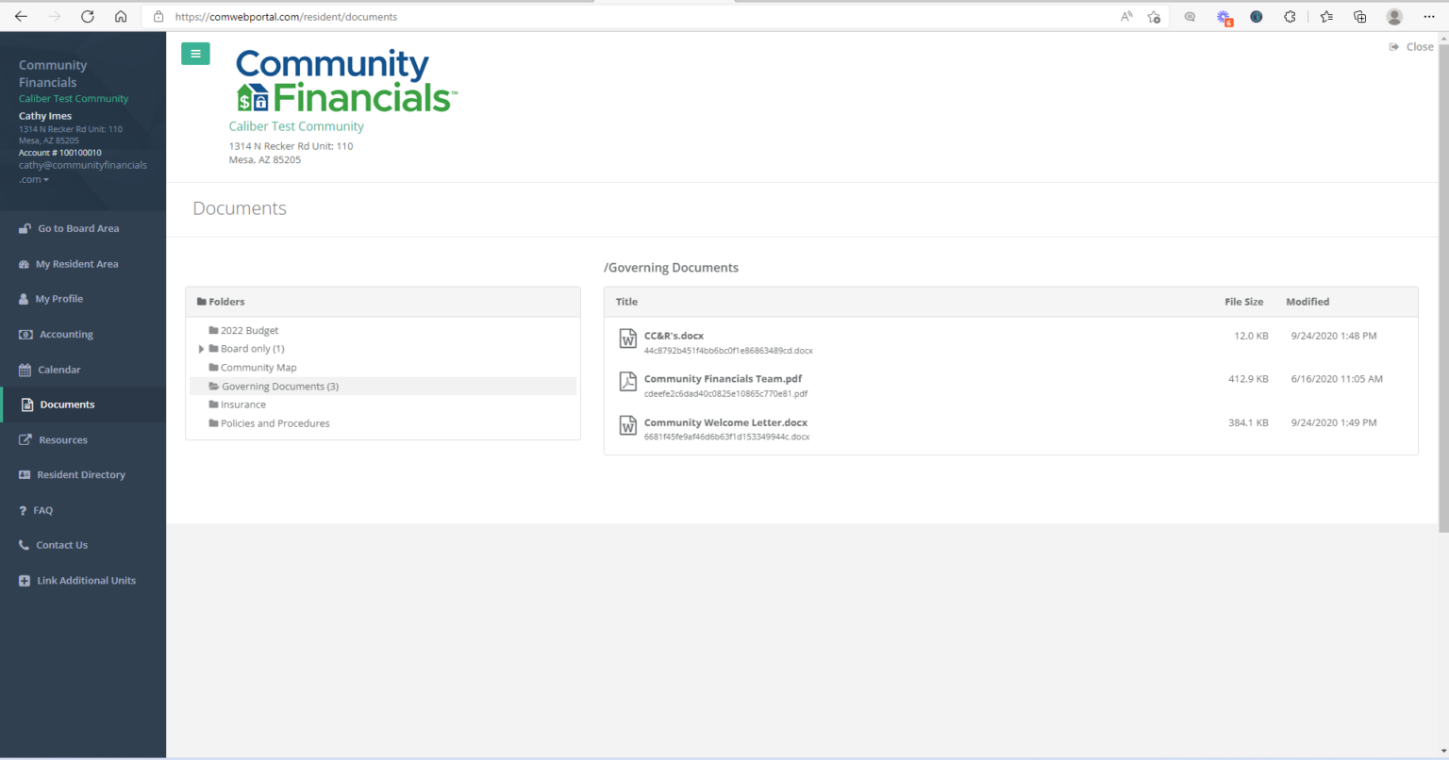
Task: Click the PDF icon for Community Financials Team
Action: click(x=627, y=381)
